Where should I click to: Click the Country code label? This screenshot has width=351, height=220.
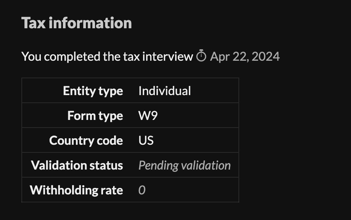coord(86,141)
